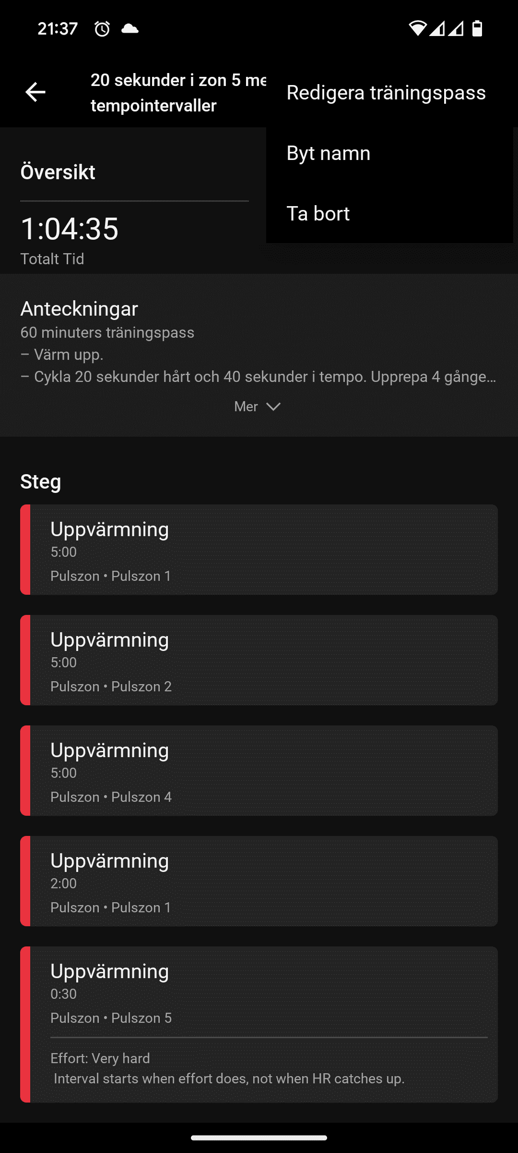Viewport: 518px width, 1153px height.
Task: Open Uppvärmning step with Pulszon 2
Action: click(259, 660)
